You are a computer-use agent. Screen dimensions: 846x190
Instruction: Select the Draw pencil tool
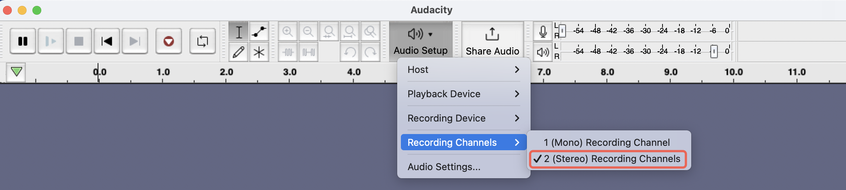click(x=239, y=52)
